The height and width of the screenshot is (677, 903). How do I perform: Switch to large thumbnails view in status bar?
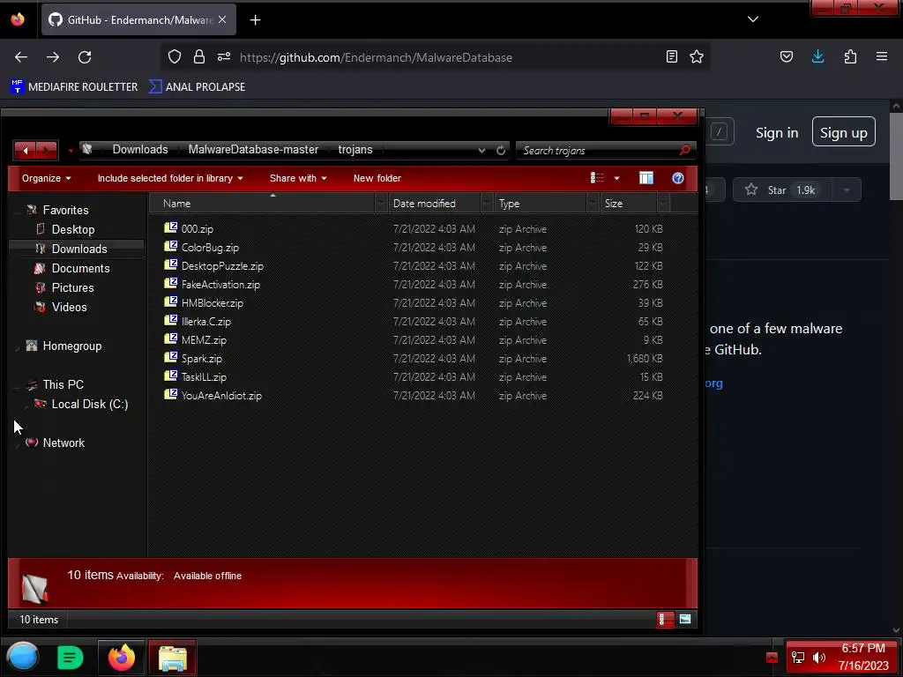(684, 620)
